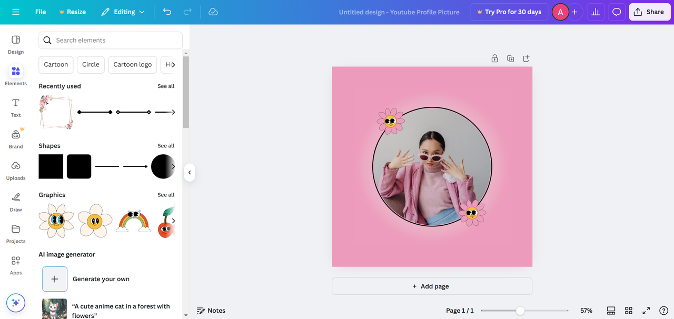Switch to the Elements tab
Image resolution: width=674 pixels, height=319 pixels.
(x=16, y=76)
